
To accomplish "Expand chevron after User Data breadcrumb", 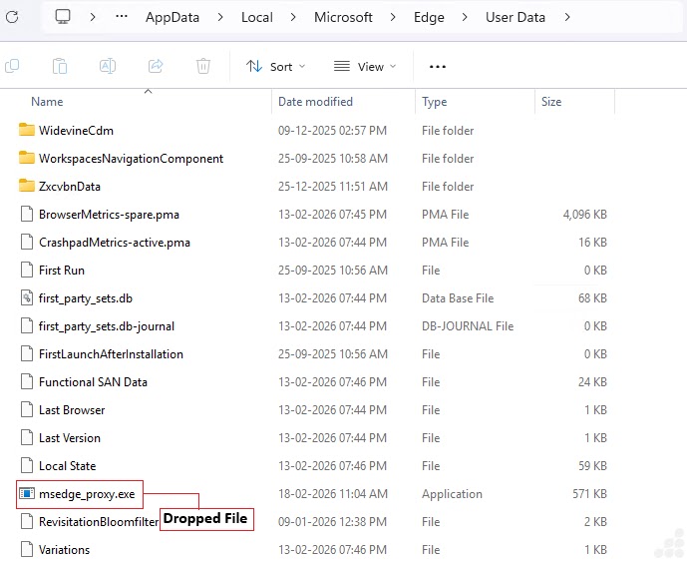I will click(x=567, y=17).
